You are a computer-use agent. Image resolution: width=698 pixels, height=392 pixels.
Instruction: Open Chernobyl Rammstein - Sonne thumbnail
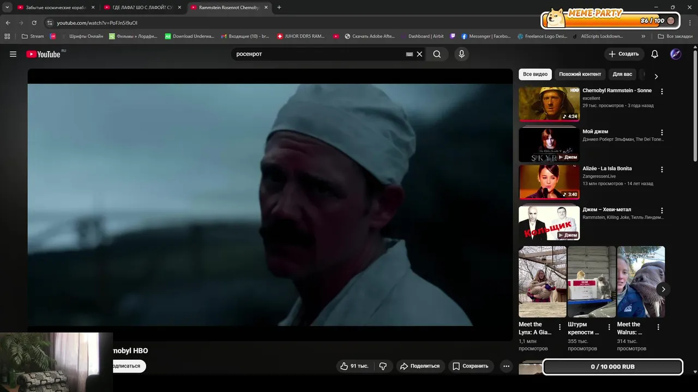(x=549, y=103)
